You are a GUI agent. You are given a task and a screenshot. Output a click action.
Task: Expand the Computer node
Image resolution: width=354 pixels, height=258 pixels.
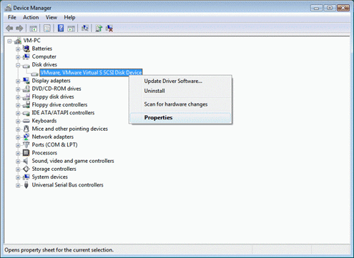tap(18, 57)
